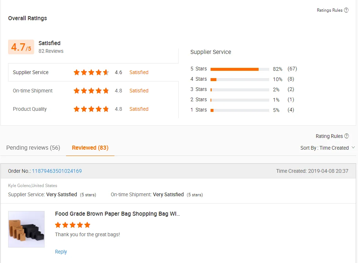Screen dimensions: 358x263
Task: Click Reply under the review
Action: (x=61, y=252)
